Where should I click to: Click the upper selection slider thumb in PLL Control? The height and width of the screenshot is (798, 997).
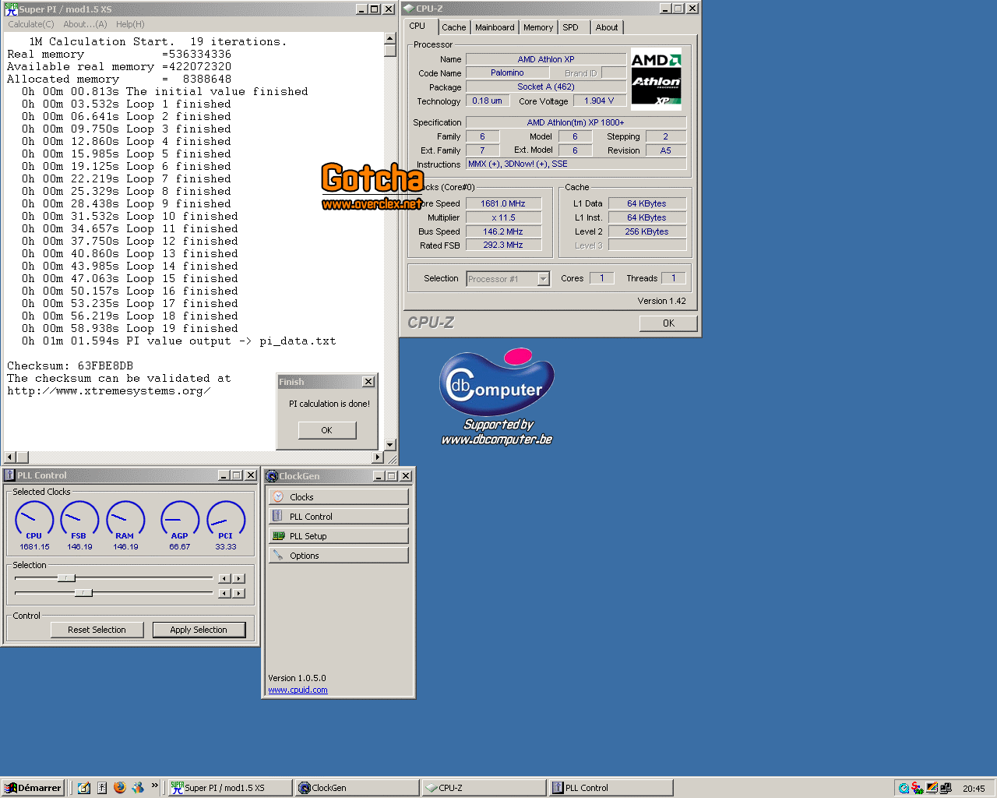pos(67,577)
